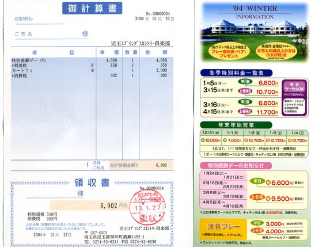This screenshot has width=311, height=247.
Task: Click the '1/4(日)' column header
Action: point(298,133)
